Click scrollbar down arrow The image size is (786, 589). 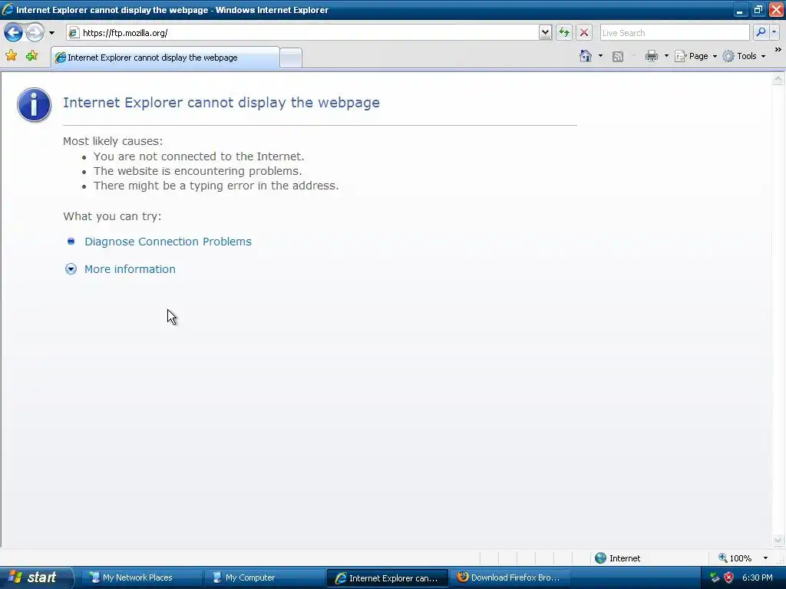778,540
